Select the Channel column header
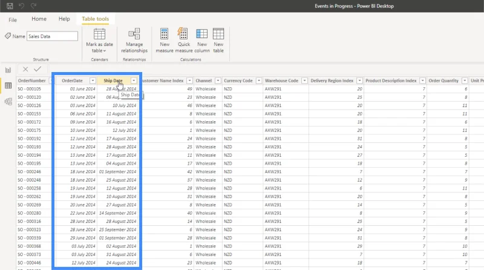 204,81
